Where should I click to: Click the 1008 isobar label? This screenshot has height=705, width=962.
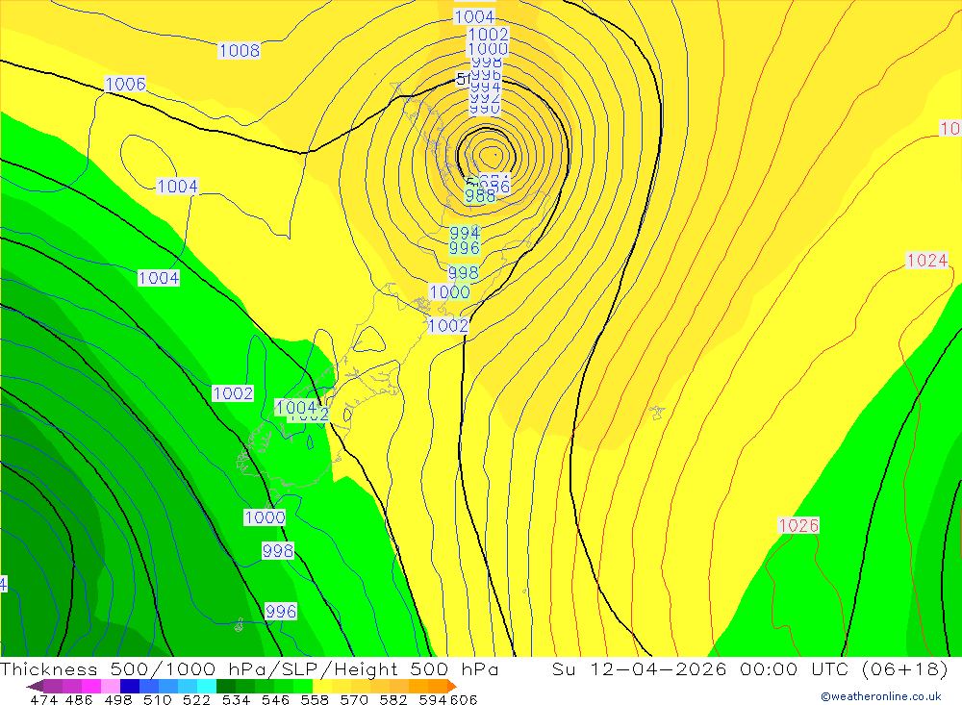[240, 50]
